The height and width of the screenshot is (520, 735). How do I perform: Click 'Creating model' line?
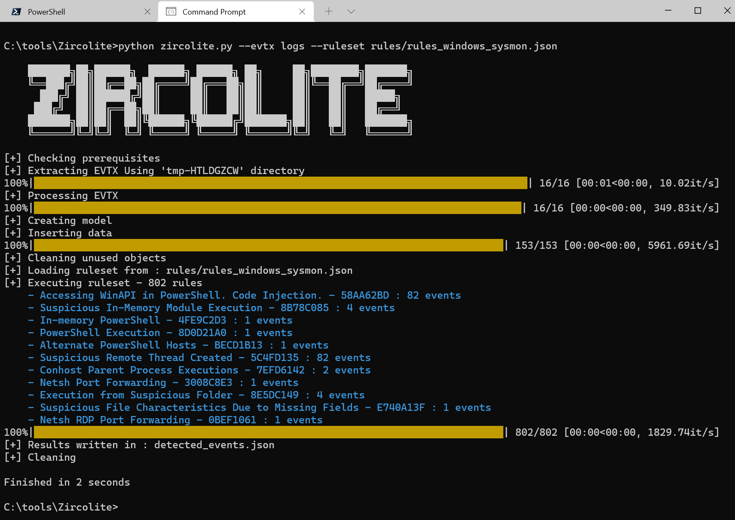click(58, 220)
